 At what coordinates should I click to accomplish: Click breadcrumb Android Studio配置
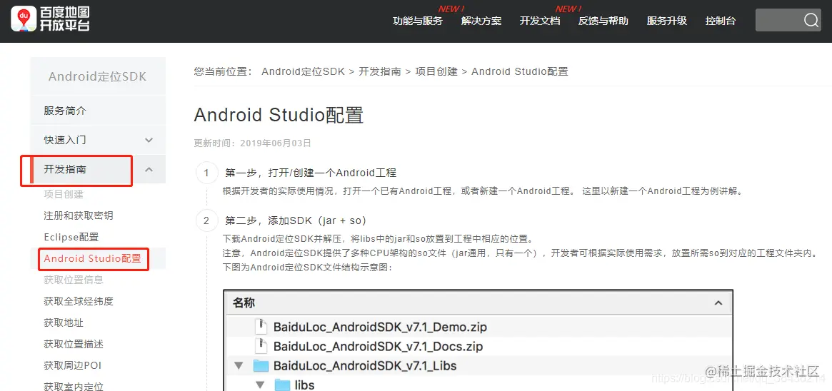click(519, 71)
